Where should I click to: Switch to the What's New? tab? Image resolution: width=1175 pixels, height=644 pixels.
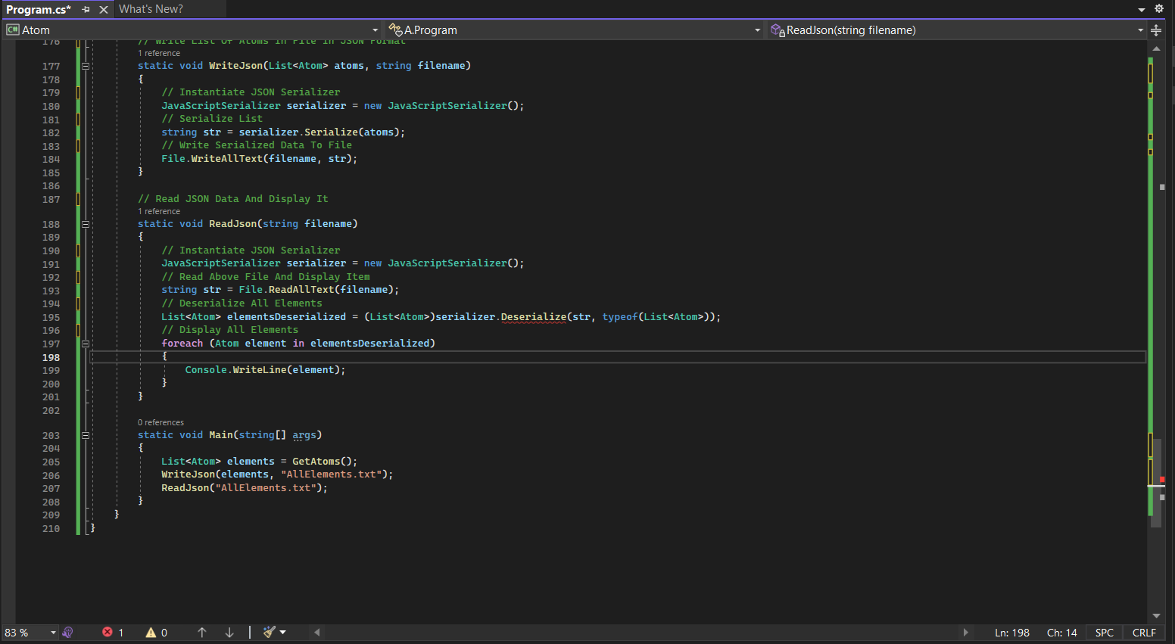pyautogui.click(x=151, y=9)
